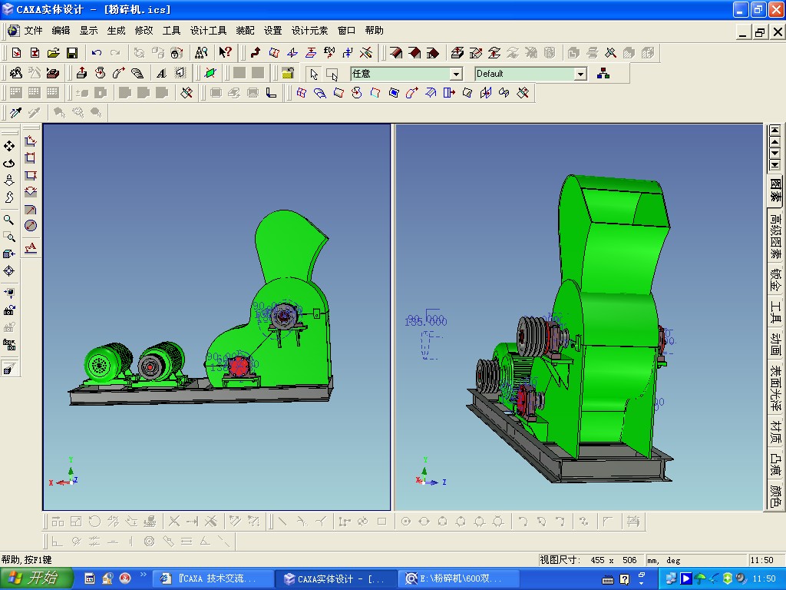Image resolution: width=786 pixels, height=590 pixels.
Task: Click the text A tool icon
Action: coord(161,74)
